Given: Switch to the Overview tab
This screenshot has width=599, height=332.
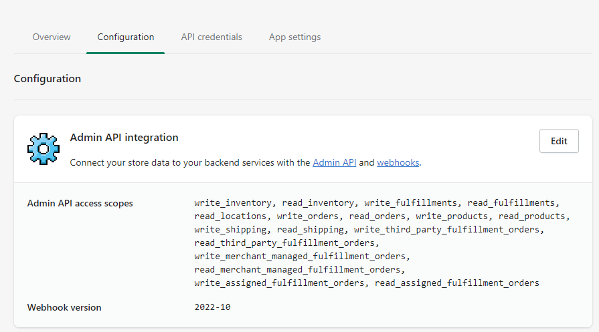Looking at the screenshot, I should coord(52,37).
